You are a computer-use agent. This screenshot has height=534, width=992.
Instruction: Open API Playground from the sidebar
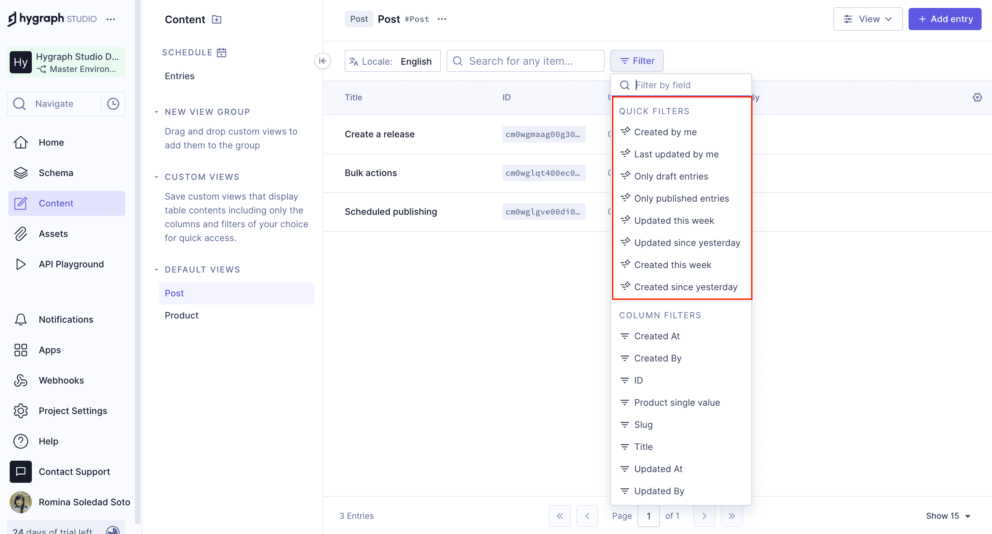pyautogui.click(x=71, y=264)
